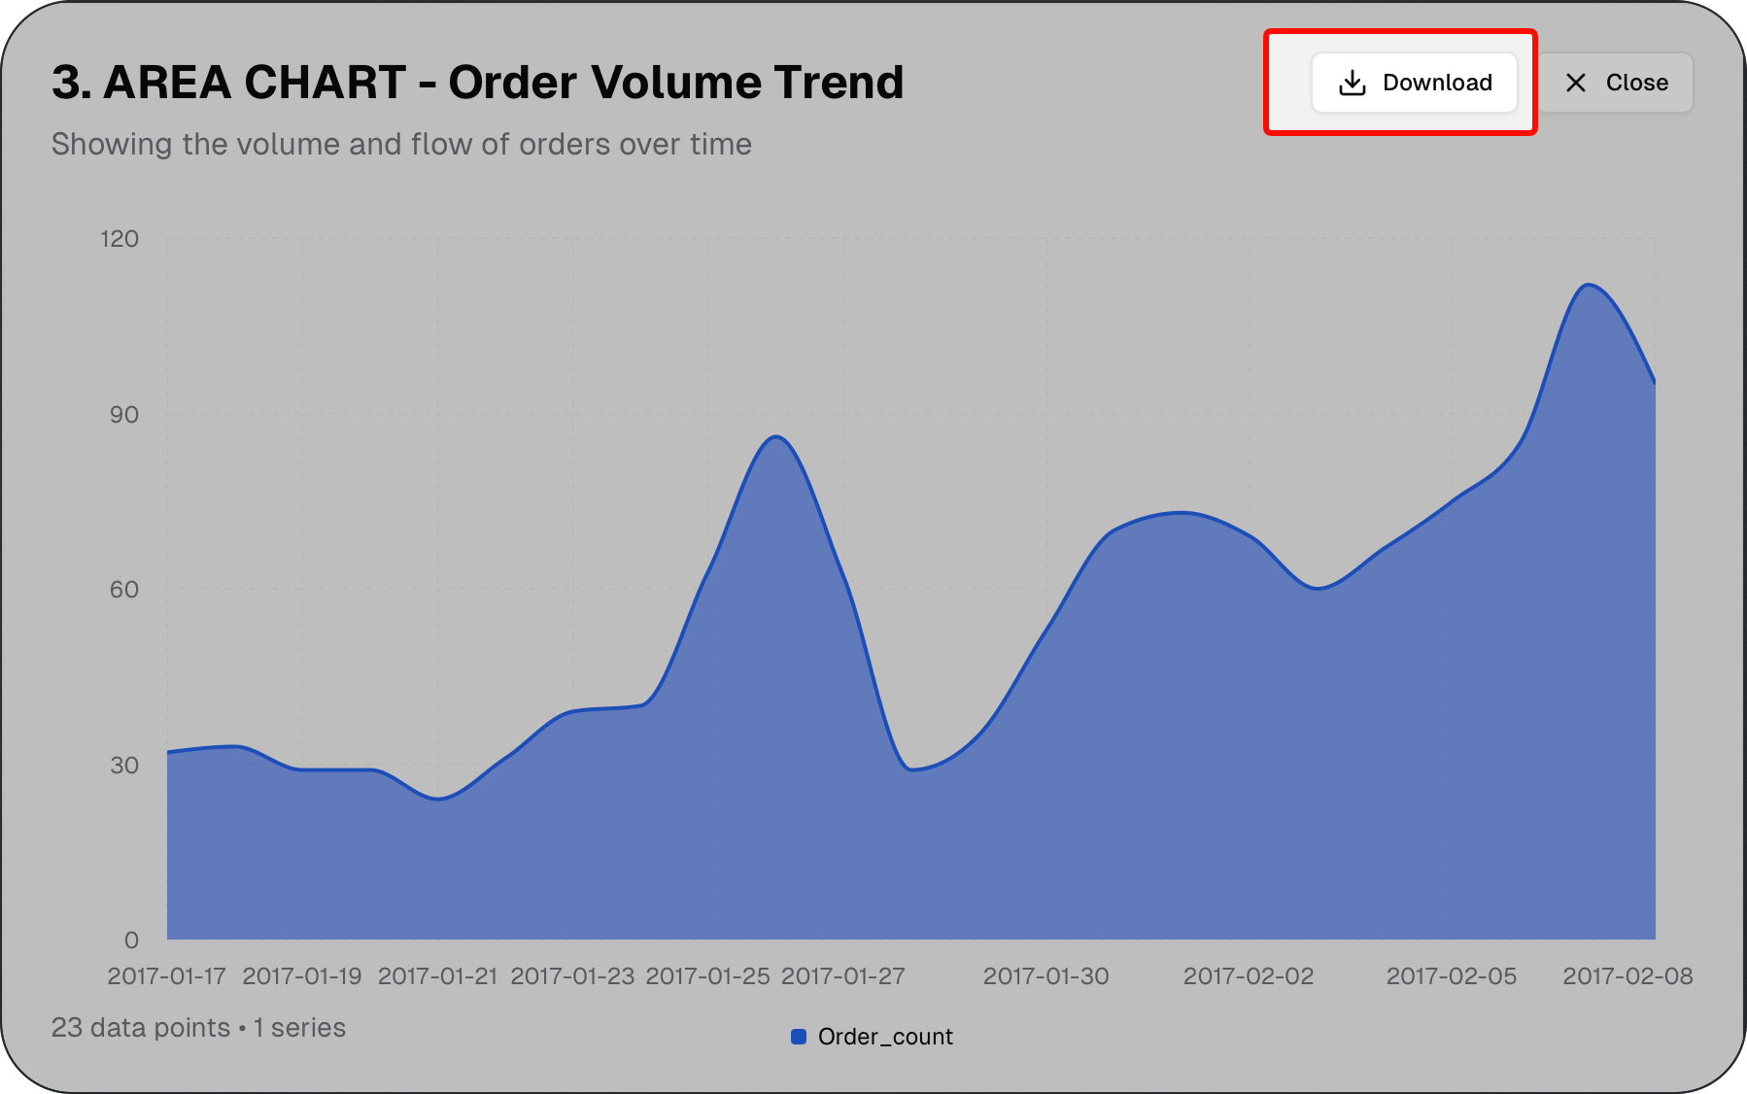Select the chart peak near 2017-01-26
The width and height of the screenshot is (1747, 1094).
coord(775,437)
